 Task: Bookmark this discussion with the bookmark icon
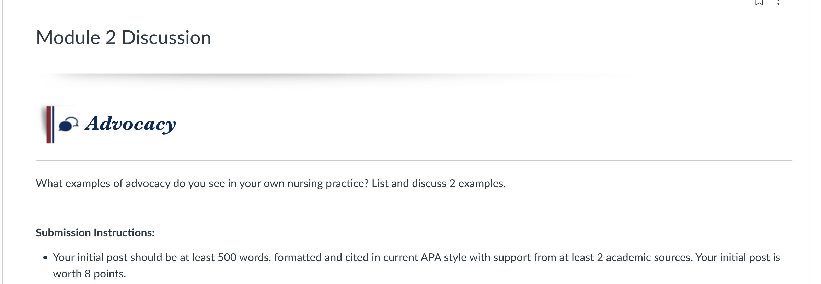point(759,2)
